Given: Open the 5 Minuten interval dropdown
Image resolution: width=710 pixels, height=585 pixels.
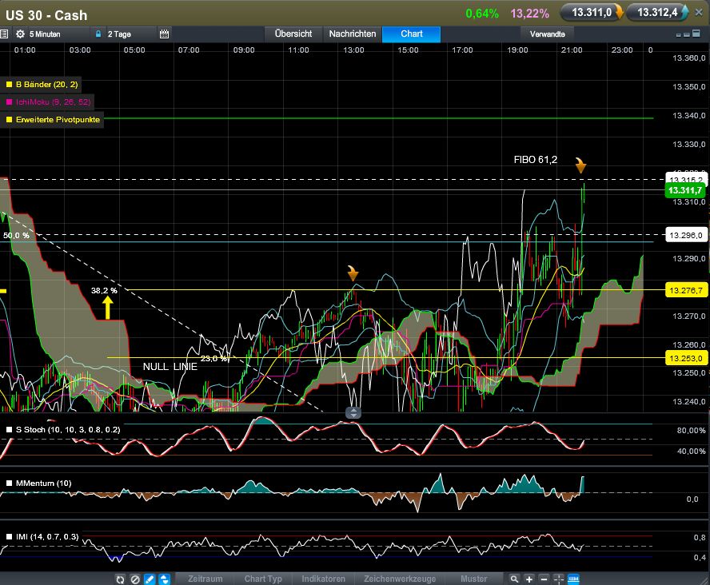Looking at the screenshot, I should tap(56, 34).
